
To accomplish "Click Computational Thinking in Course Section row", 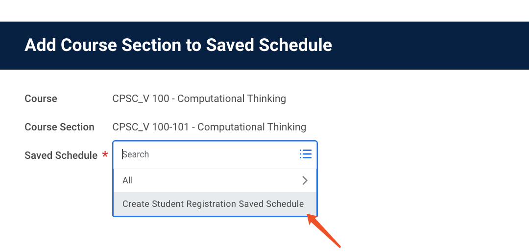I will click(x=252, y=127).
